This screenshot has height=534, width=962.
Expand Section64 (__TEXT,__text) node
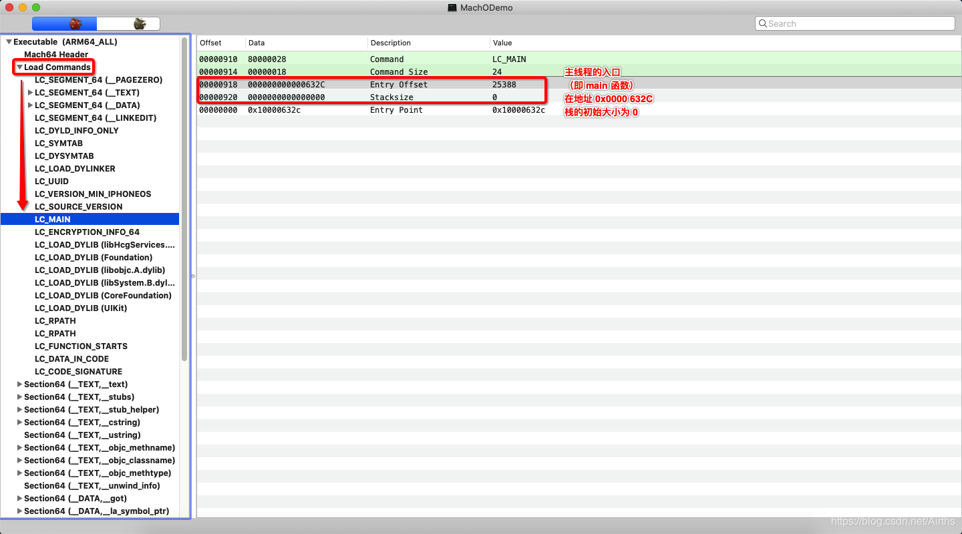coord(19,384)
